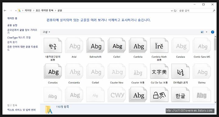Select the Courier 보통 font icon
Screen dimensions: 219x117
[138, 71]
